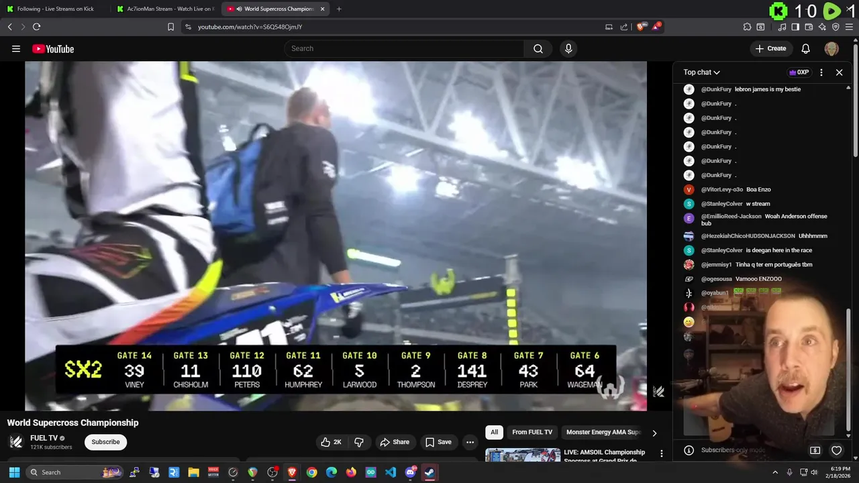The image size is (859, 483).
Task: Select Monster Energy AMA Supercross chip
Action: tap(603, 433)
